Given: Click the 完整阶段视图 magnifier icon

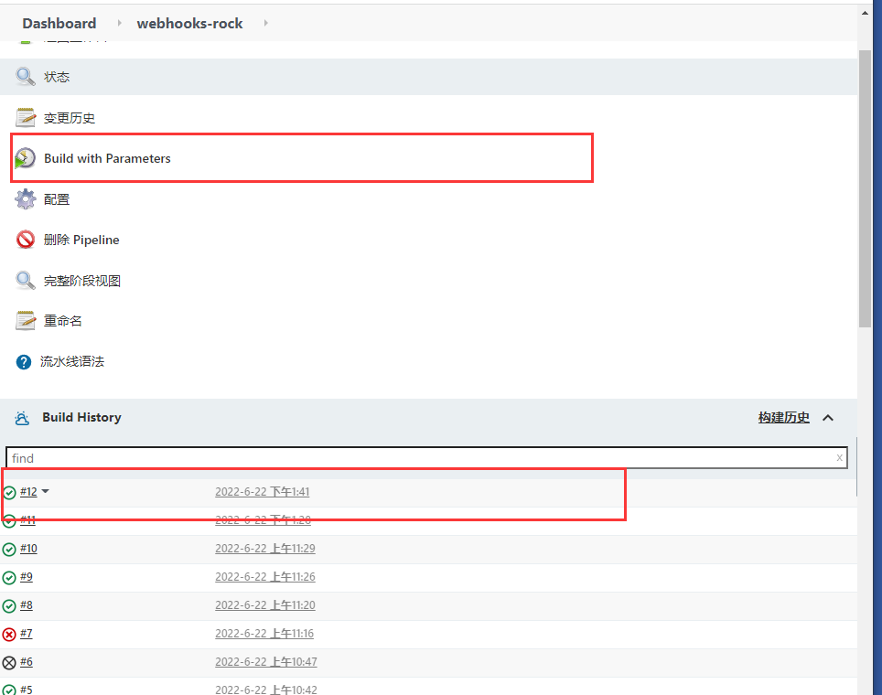Looking at the screenshot, I should [x=26, y=280].
